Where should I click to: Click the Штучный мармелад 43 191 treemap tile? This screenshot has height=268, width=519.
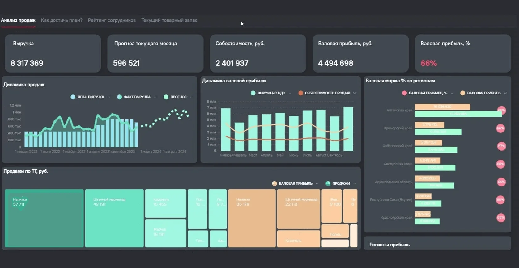tap(114, 218)
